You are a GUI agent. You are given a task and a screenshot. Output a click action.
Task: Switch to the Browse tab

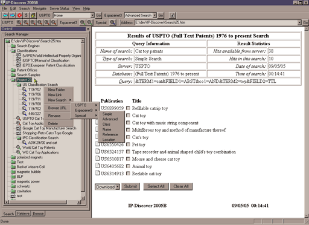click(38, 214)
